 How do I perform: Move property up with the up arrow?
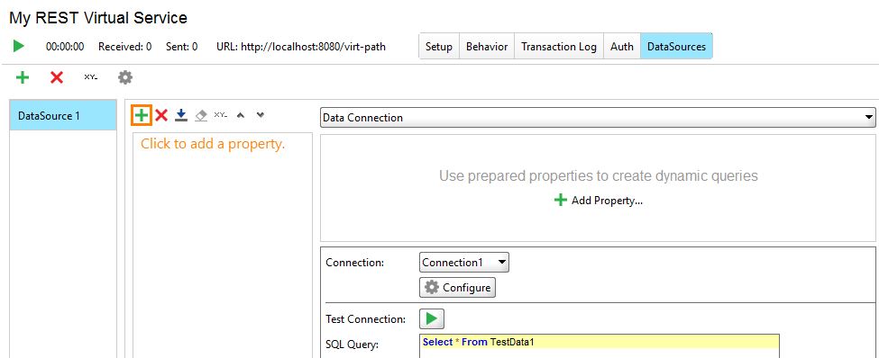(x=241, y=115)
